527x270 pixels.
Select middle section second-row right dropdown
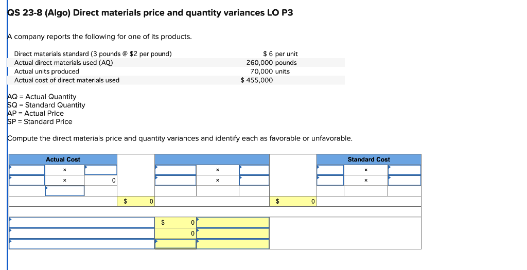pos(254,181)
